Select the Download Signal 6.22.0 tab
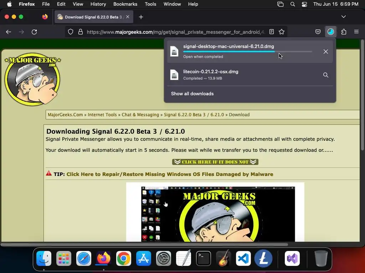 pyautogui.click(x=94, y=17)
